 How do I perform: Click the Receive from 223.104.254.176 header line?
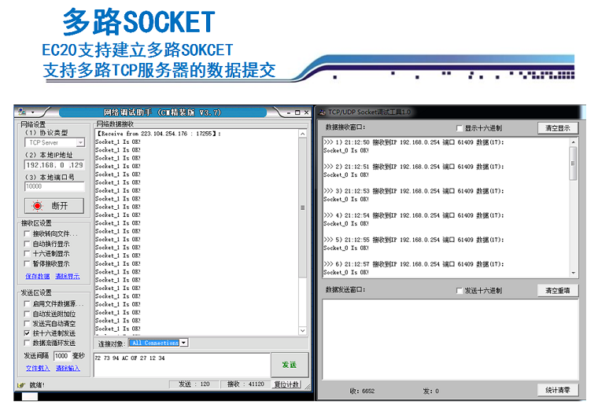(x=159, y=134)
